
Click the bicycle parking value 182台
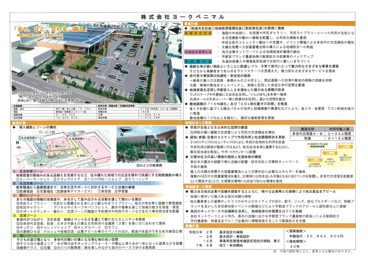(145, 112)
